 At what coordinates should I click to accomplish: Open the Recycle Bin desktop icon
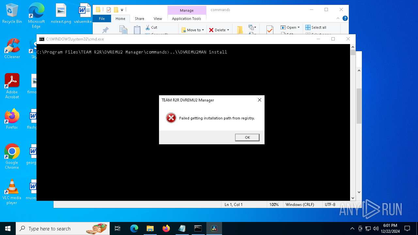tap(12, 14)
